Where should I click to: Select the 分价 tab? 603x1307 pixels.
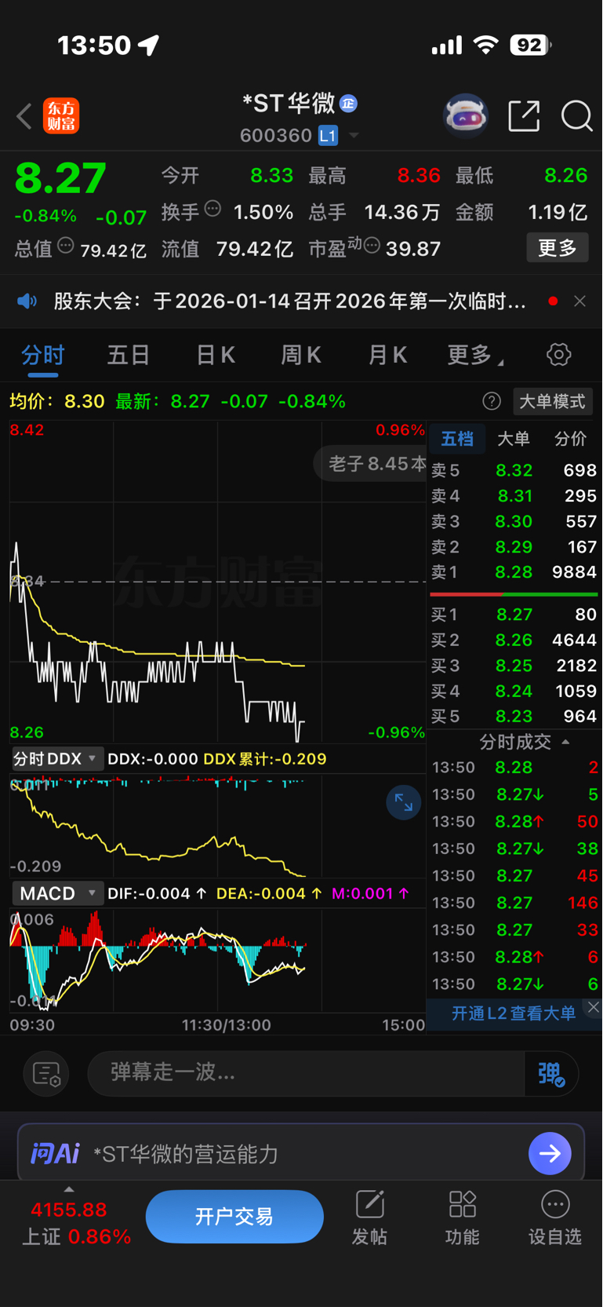(570, 439)
